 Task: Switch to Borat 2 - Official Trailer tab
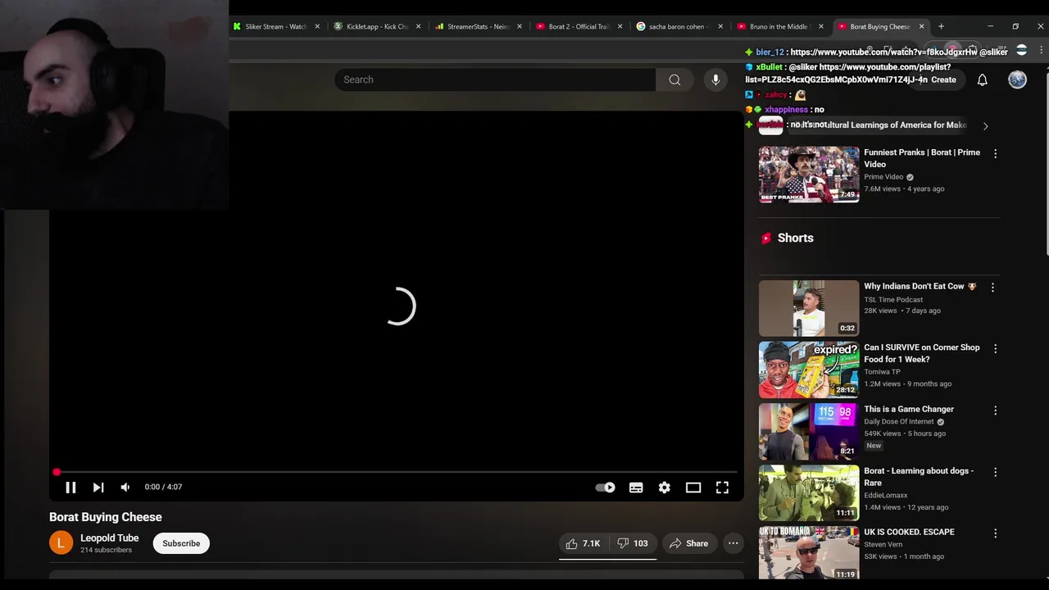click(579, 26)
